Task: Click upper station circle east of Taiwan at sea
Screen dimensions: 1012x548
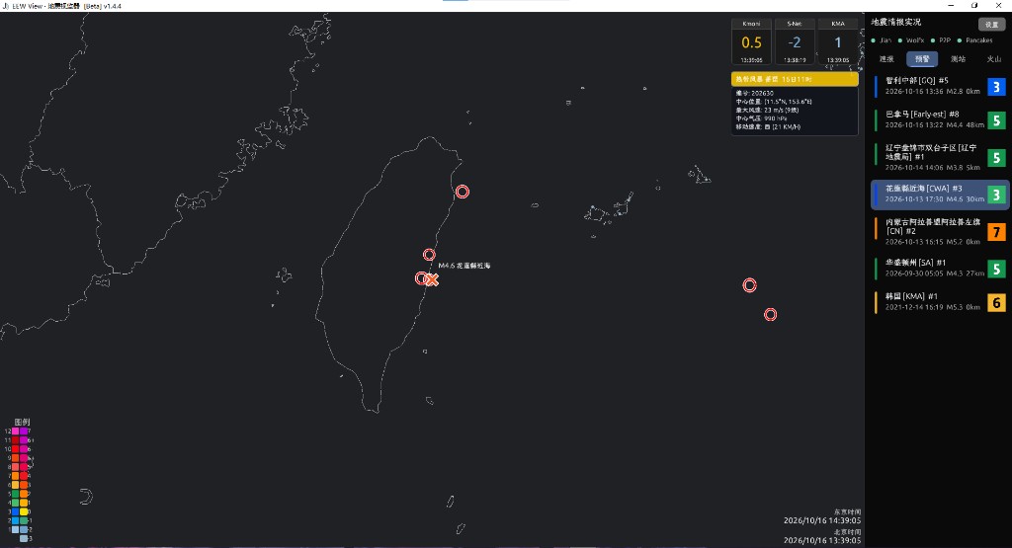Action: tap(749, 285)
